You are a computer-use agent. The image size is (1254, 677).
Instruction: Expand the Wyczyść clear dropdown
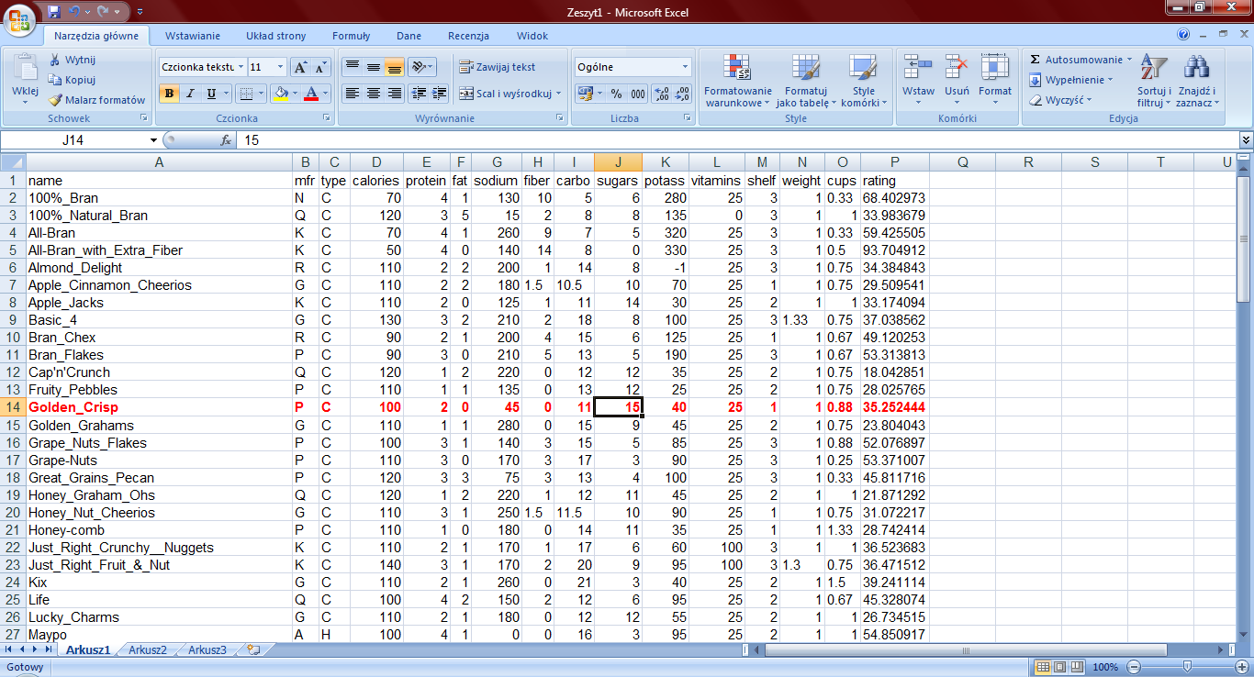pos(1089,100)
